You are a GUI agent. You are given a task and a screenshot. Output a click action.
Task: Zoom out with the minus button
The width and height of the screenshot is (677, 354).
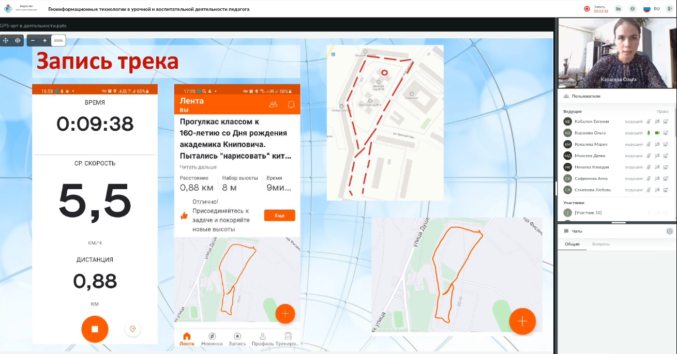coord(33,40)
